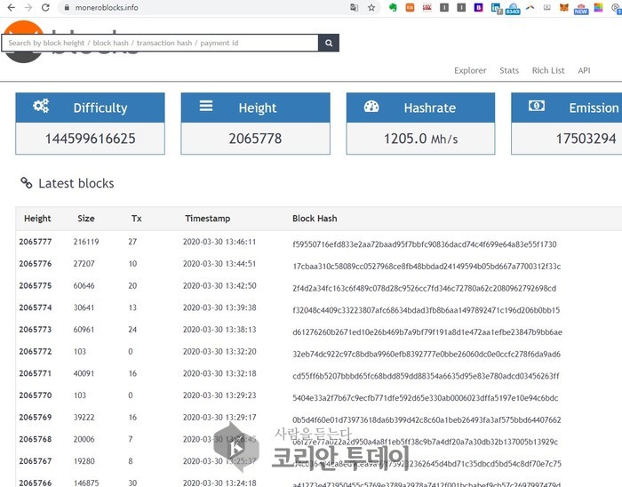
Task: Go back with browser back arrow
Action: click(11, 7)
